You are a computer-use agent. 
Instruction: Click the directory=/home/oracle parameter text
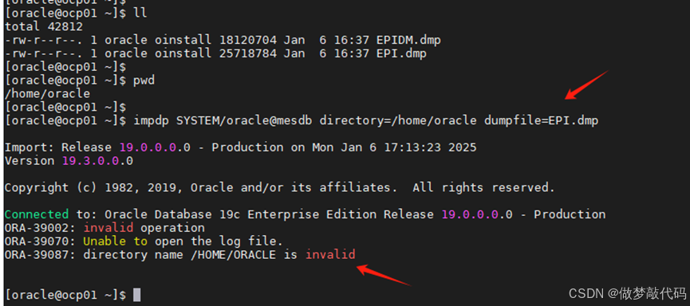pos(398,120)
